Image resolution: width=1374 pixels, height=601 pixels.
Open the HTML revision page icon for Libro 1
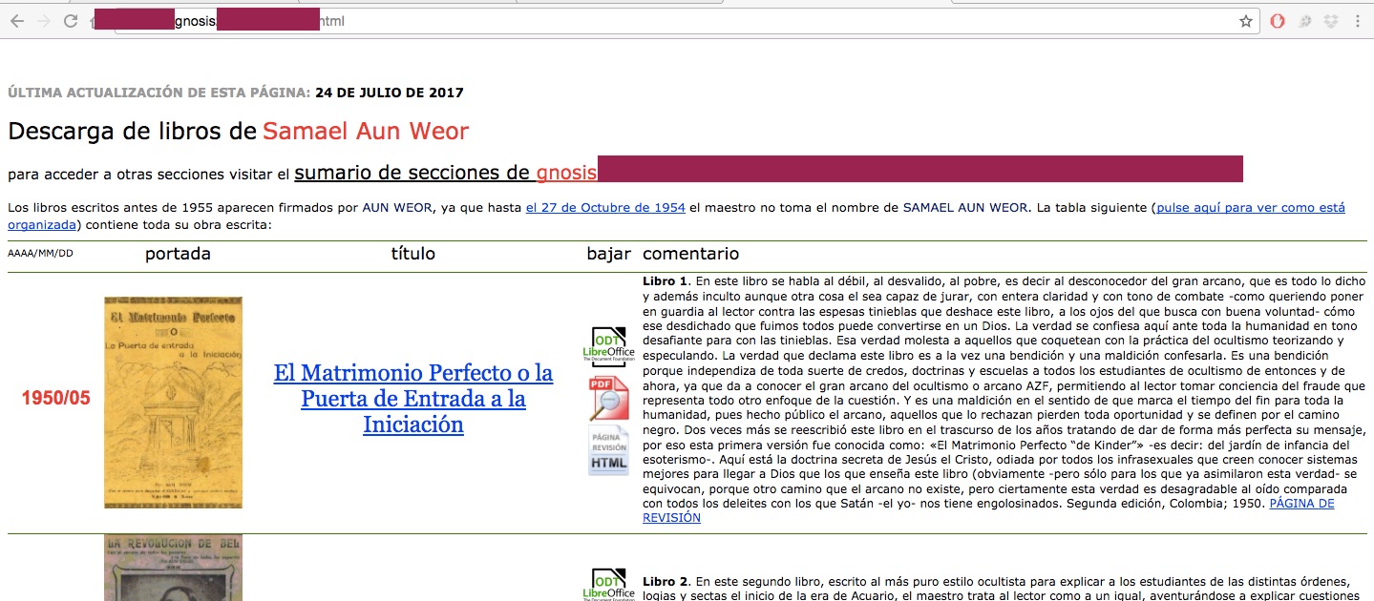click(608, 450)
